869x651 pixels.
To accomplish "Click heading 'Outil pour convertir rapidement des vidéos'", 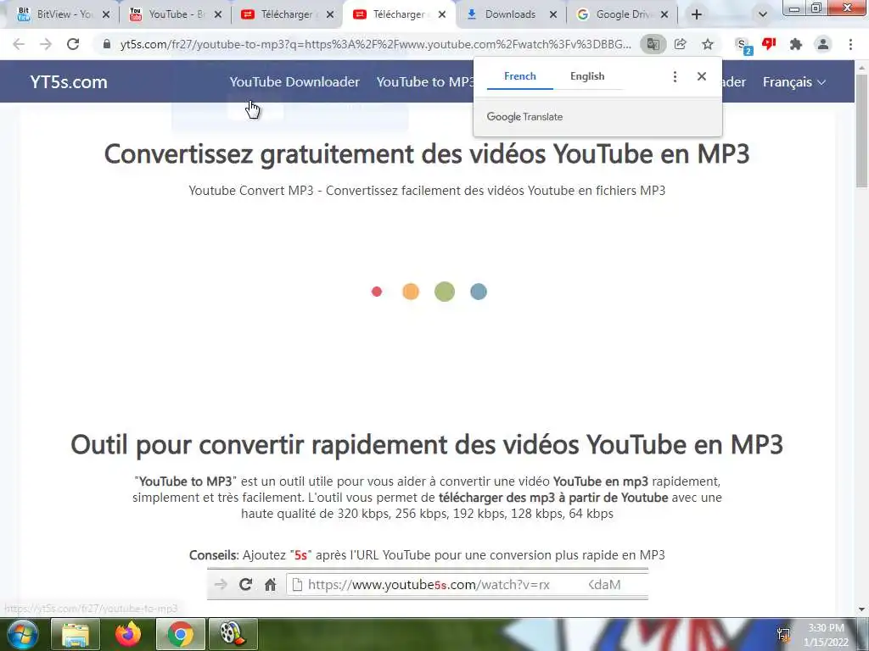I will tap(427, 444).
